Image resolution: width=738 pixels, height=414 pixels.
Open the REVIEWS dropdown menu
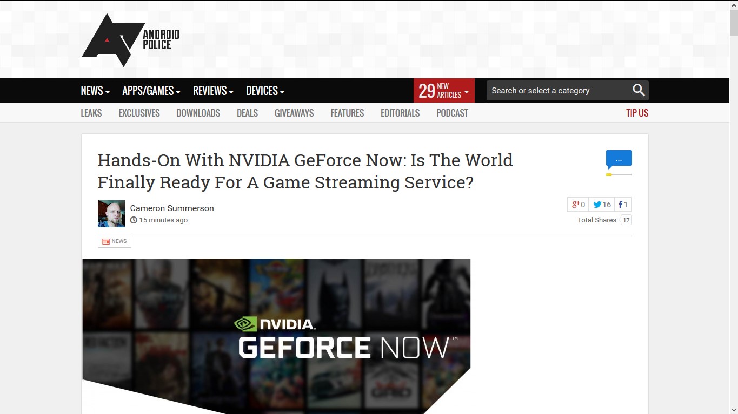213,91
